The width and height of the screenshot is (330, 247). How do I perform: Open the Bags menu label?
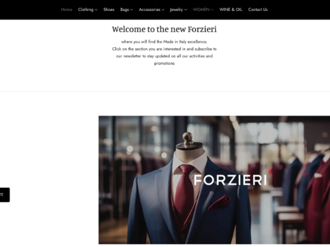(x=125, y=9)
